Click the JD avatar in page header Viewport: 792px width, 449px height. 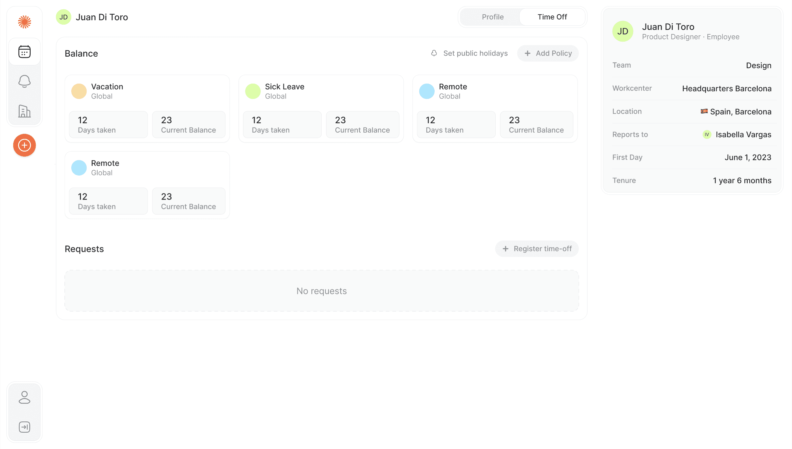[x=63, y=17]
